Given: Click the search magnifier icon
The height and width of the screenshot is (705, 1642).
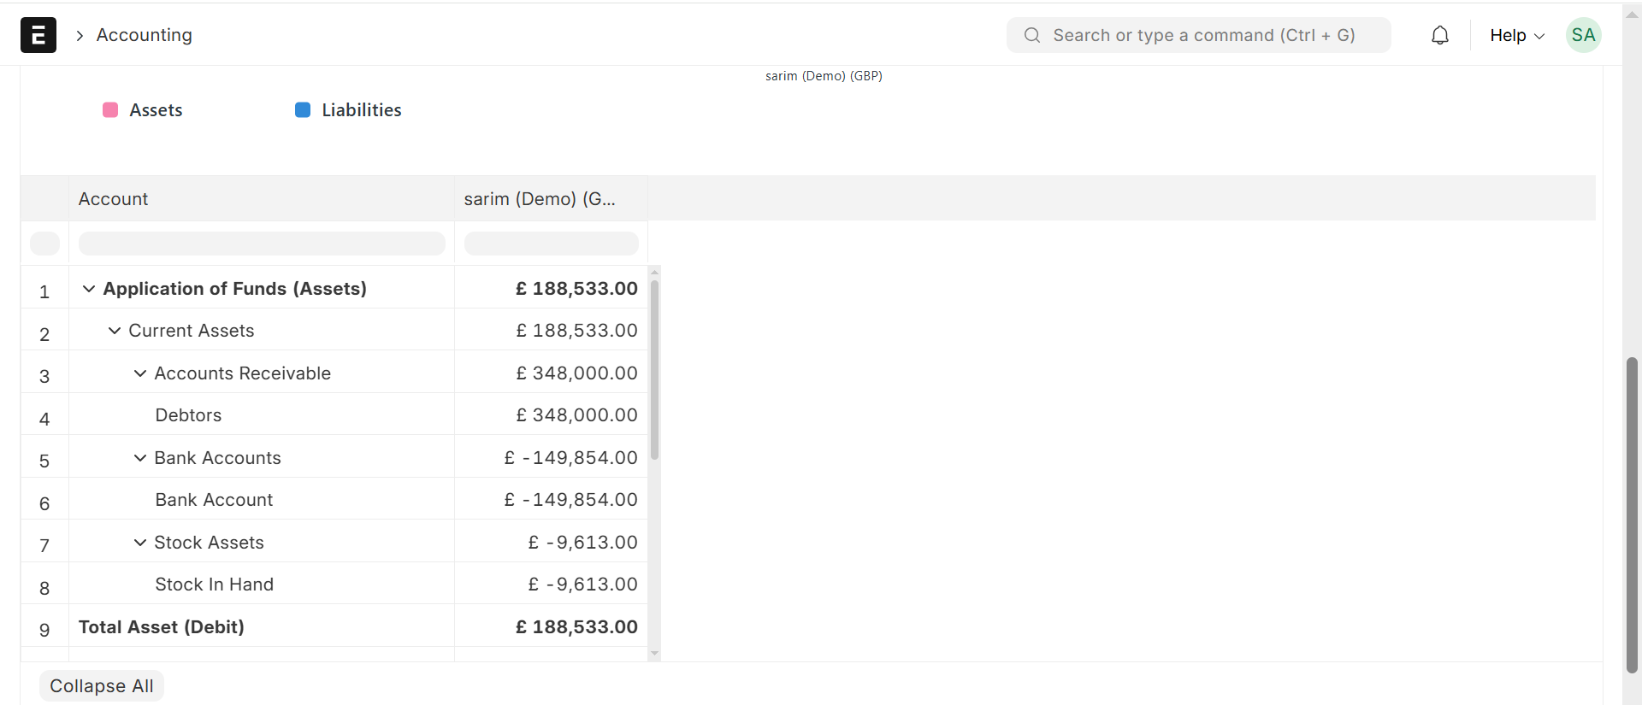Looking at the screenshot, I should click(1032, 35).
